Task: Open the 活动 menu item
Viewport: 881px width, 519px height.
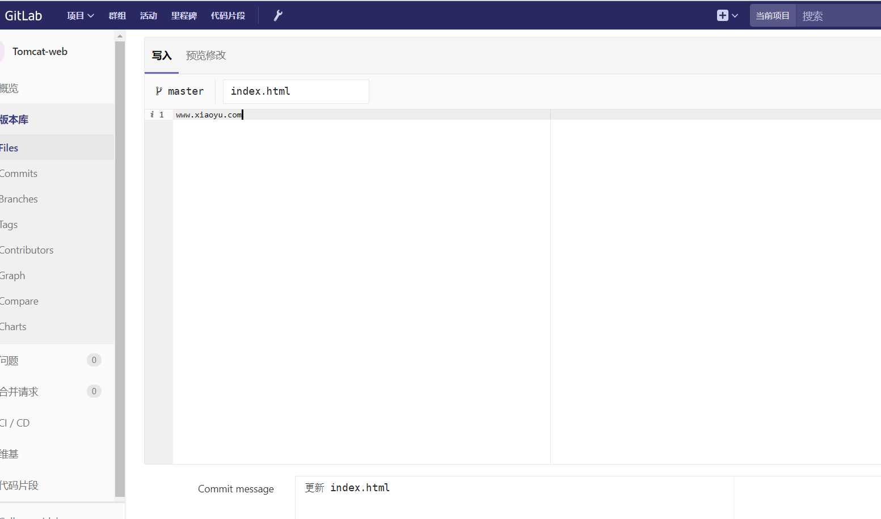Action: (149, 15)
